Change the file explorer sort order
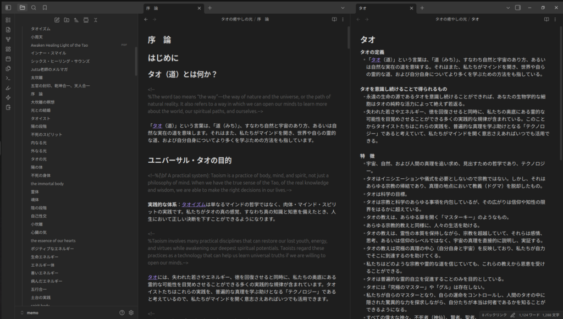 [x=76, y=20]
